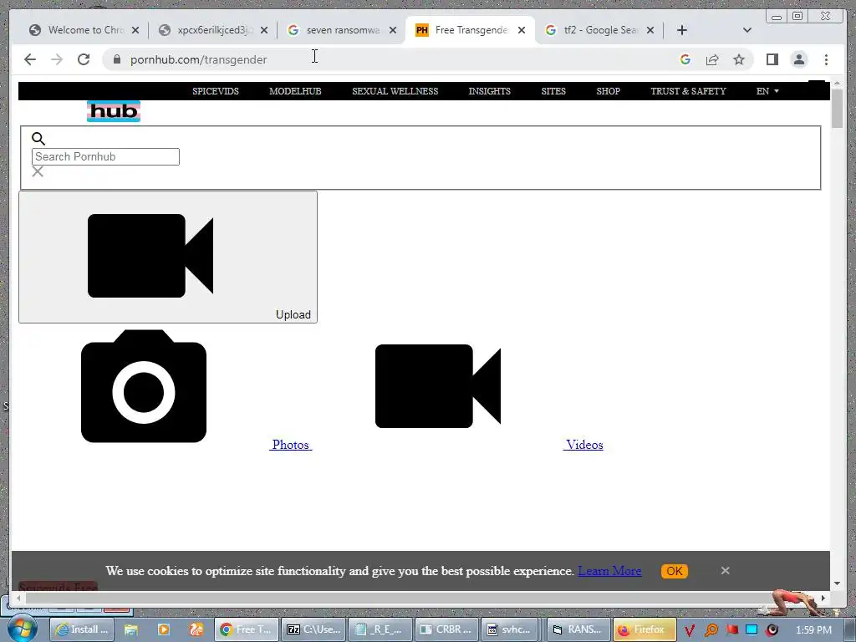Screen dimensions: 856x642
Task: Bookmark this page with star icon
Action: (x=739, y=59)
